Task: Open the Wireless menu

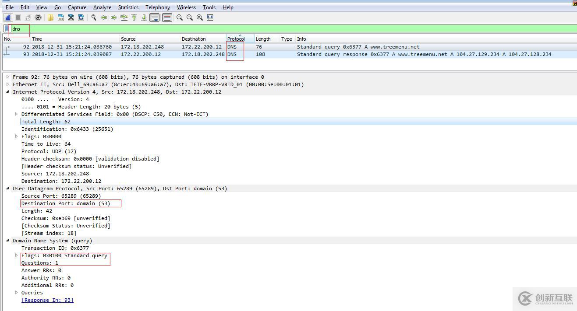Action: click(x=186, y=7)
